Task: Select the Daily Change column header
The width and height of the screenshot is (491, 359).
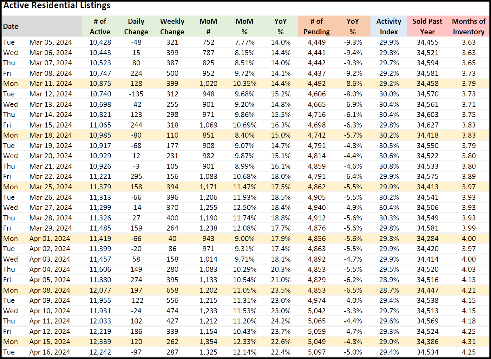Action: tap(136, 26)
